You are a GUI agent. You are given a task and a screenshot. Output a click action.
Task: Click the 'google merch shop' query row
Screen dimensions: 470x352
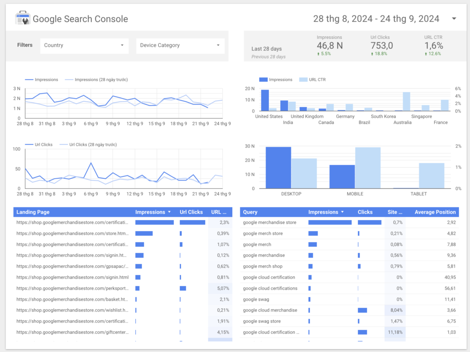pos(349,266)
